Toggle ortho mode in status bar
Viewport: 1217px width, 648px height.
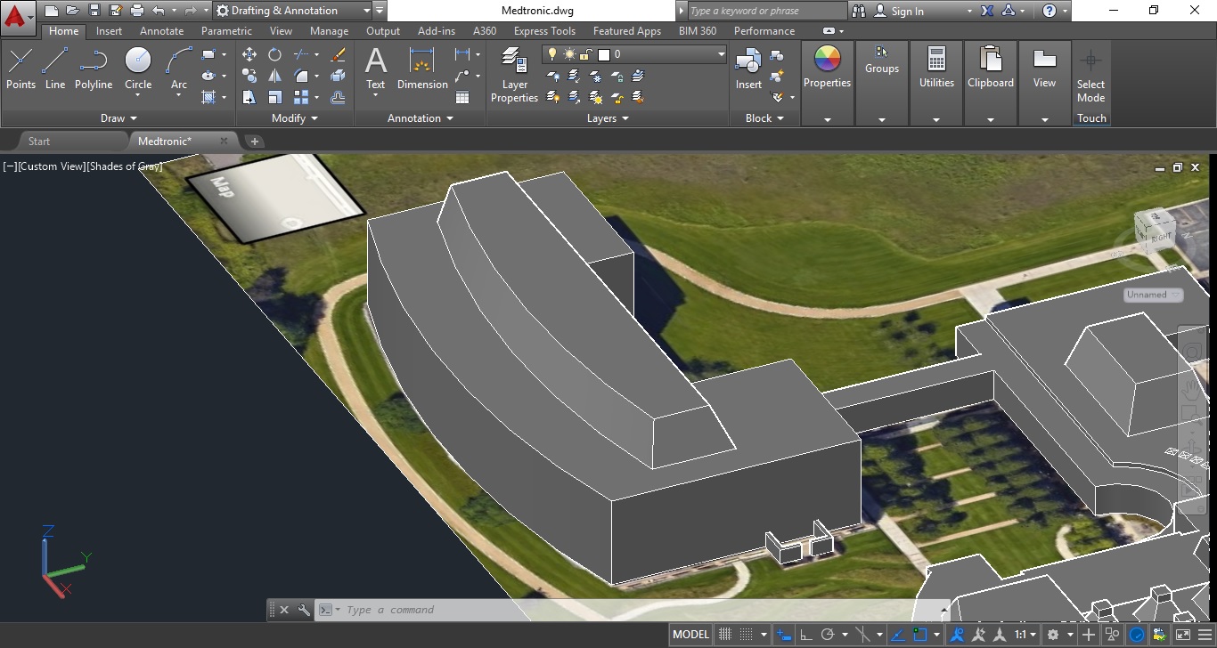[x=805, y=635]
